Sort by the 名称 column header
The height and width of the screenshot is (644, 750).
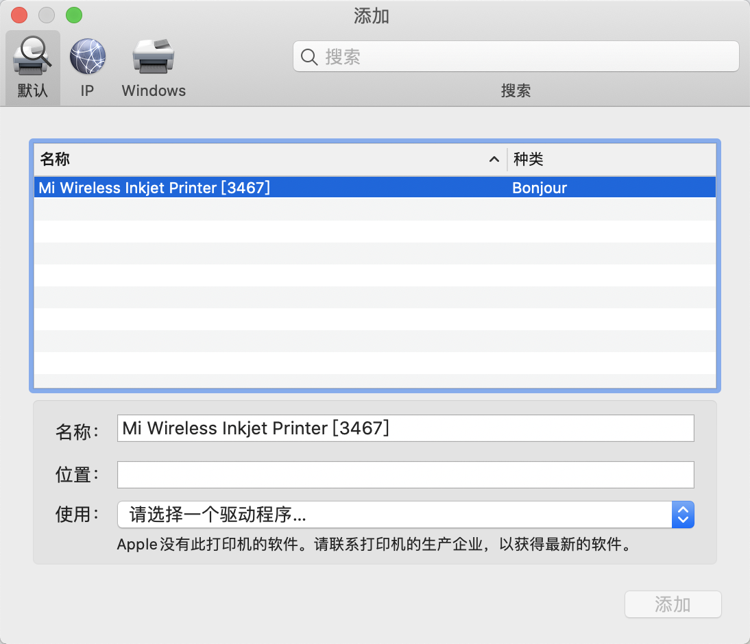(270, 159)
